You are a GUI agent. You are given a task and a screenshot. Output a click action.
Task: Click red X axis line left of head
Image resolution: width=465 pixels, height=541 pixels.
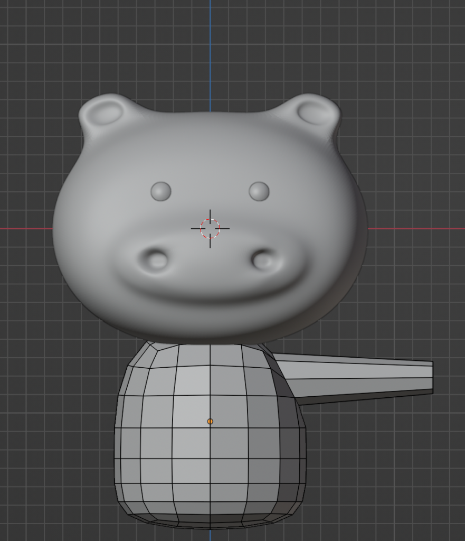tap(26, 229)
